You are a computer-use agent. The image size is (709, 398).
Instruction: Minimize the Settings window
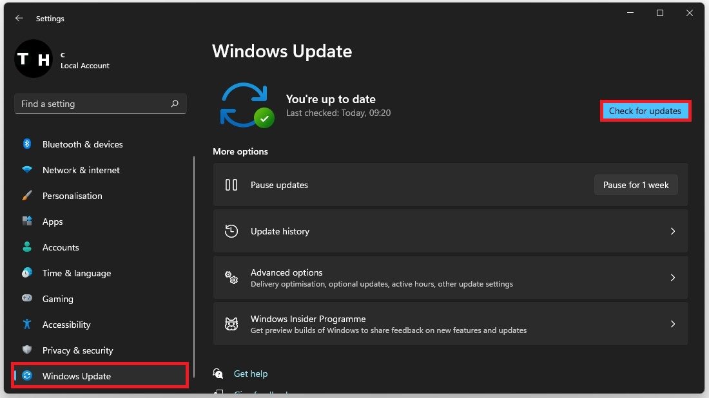point(630,13)
